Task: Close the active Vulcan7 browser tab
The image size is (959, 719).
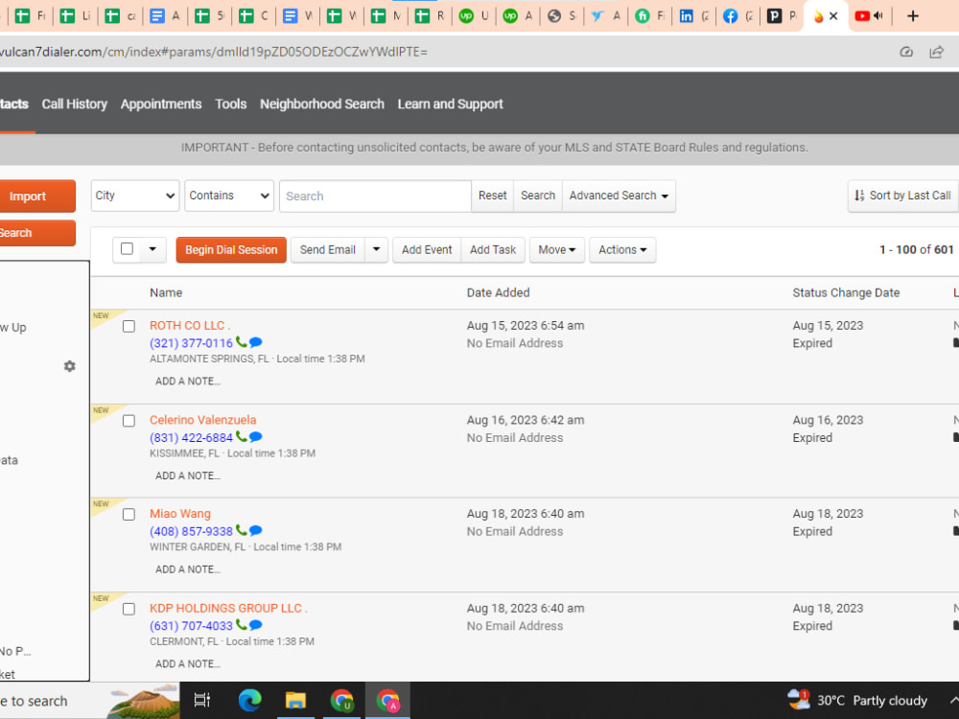Action: click(x=833, y=16)
